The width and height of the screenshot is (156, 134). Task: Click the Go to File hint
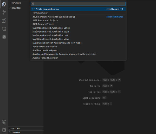click(x=95, y=86)
